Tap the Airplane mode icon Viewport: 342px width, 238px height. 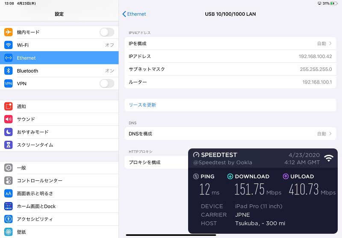(8, 32)
